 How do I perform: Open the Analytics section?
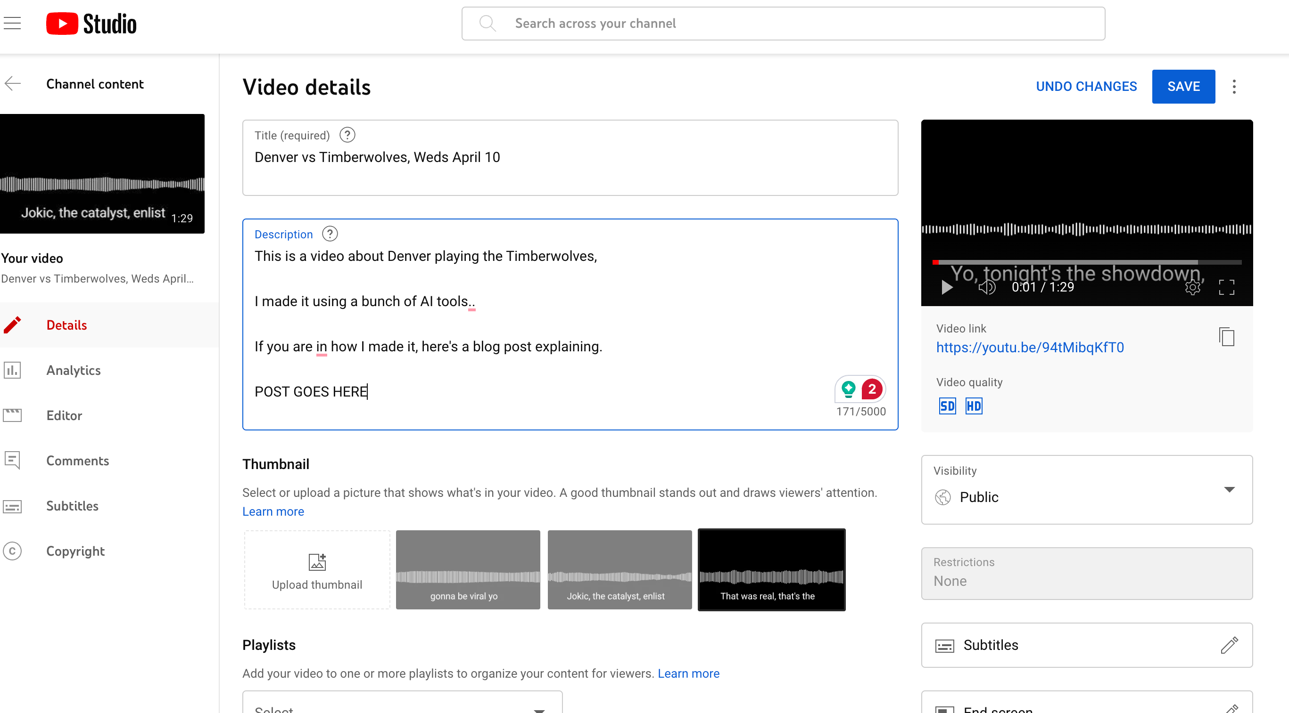[x=109, y=370]
